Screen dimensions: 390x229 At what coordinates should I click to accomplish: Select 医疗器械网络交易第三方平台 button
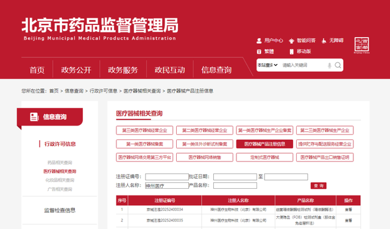[144, 157]
